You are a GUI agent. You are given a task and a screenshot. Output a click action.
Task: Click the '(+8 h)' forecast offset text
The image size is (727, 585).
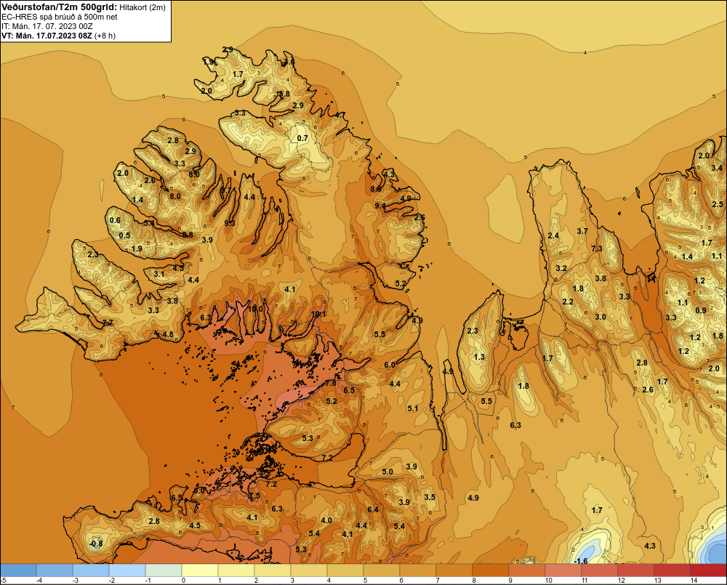(105, 36)
